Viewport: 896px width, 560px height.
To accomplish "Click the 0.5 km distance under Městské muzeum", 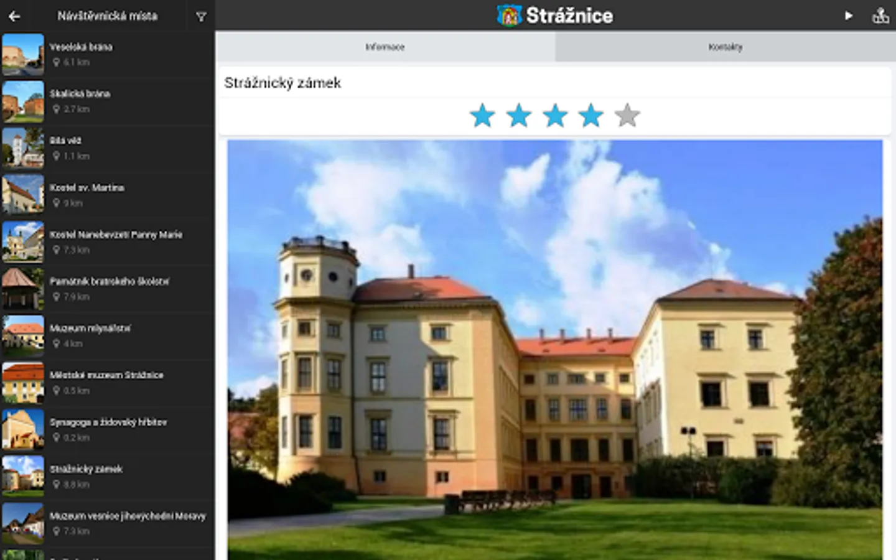I will point(77,391).
